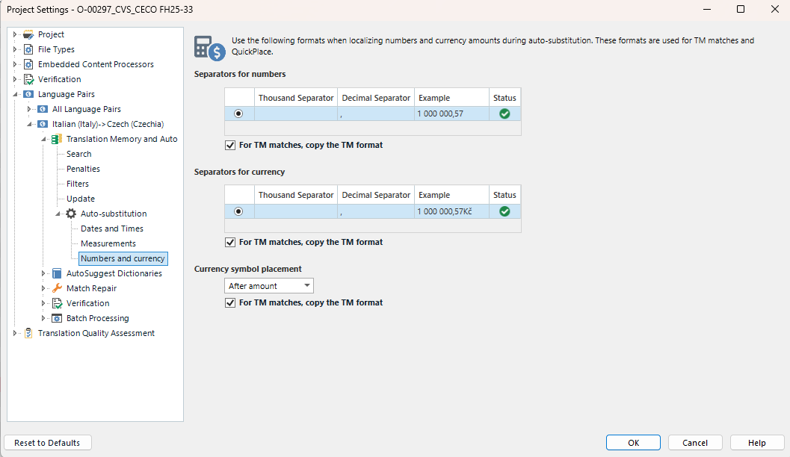Expand the All Language Pairs arrow
This screenshot has height=457, width=790.
tap(28, 109)
